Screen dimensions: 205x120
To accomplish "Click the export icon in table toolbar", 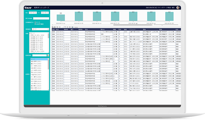I will point(72,27).
